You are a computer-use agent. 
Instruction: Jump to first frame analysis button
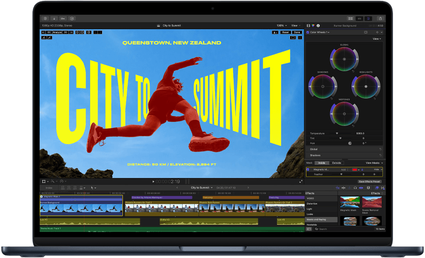tap(43, 32)
